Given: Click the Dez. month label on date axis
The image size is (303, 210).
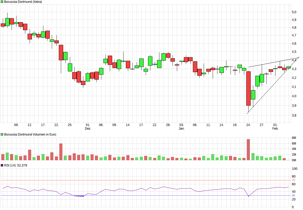Looking at the screenshot, I should pos(88,128).
